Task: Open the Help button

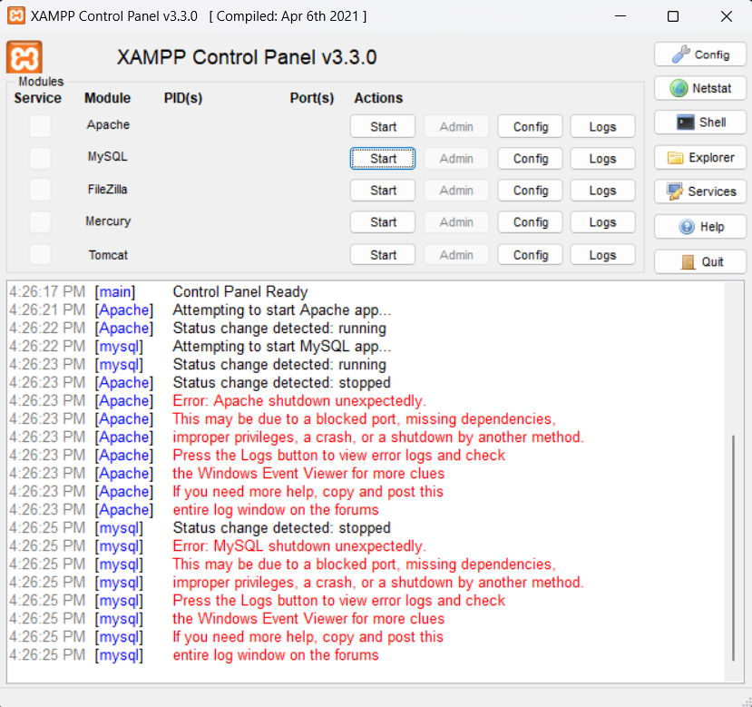Action: [x=700, y=227]
